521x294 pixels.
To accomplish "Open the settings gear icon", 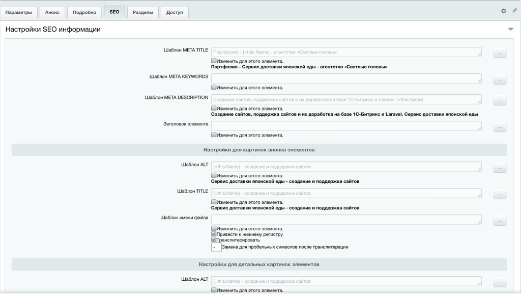I will [504, 11].
